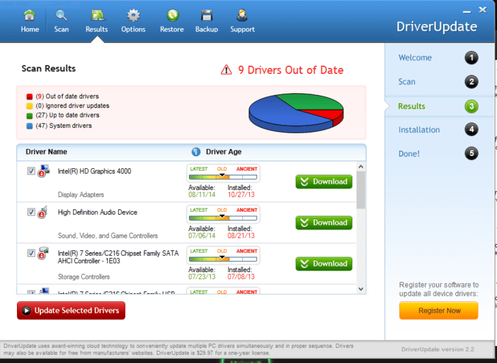497x363 pixels.
Task: Click the SATA AHCI Controller device icon
Action: pos(43,253)
